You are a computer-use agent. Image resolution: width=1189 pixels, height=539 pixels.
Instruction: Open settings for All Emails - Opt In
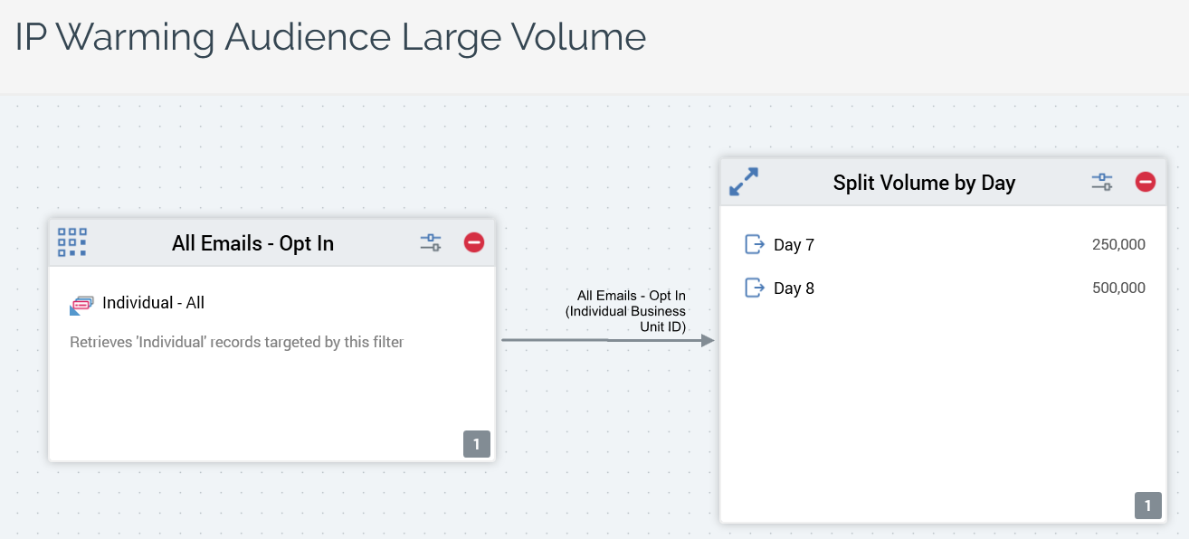[x=431, y=242]
